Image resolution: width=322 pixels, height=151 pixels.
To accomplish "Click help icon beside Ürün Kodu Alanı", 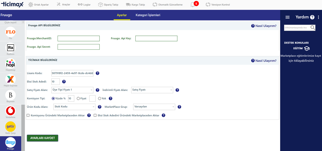I will point(100,107).
